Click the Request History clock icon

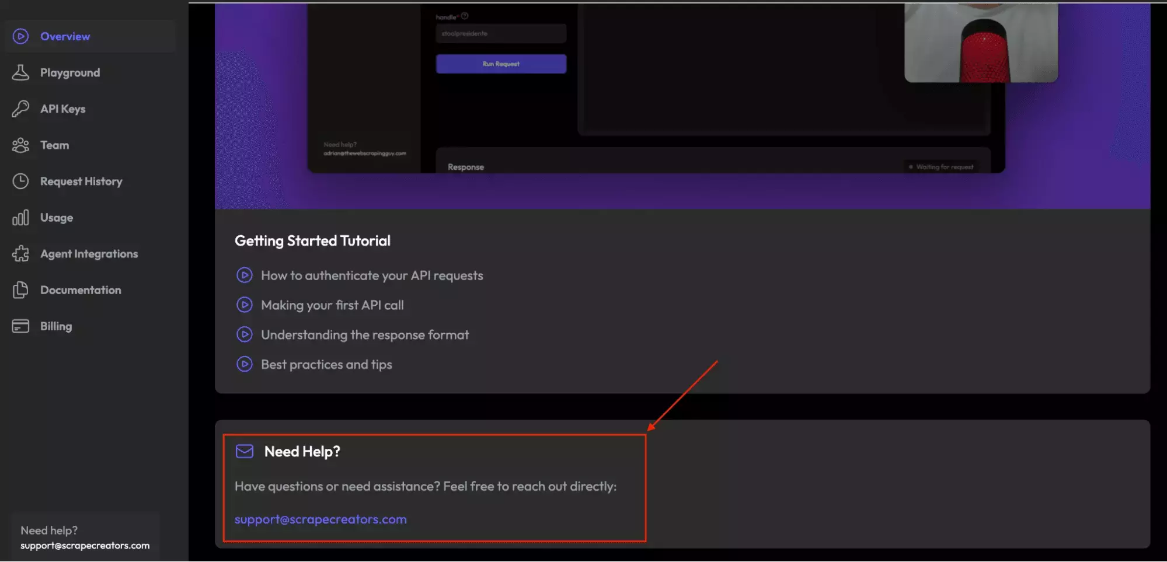coord(20,181)
